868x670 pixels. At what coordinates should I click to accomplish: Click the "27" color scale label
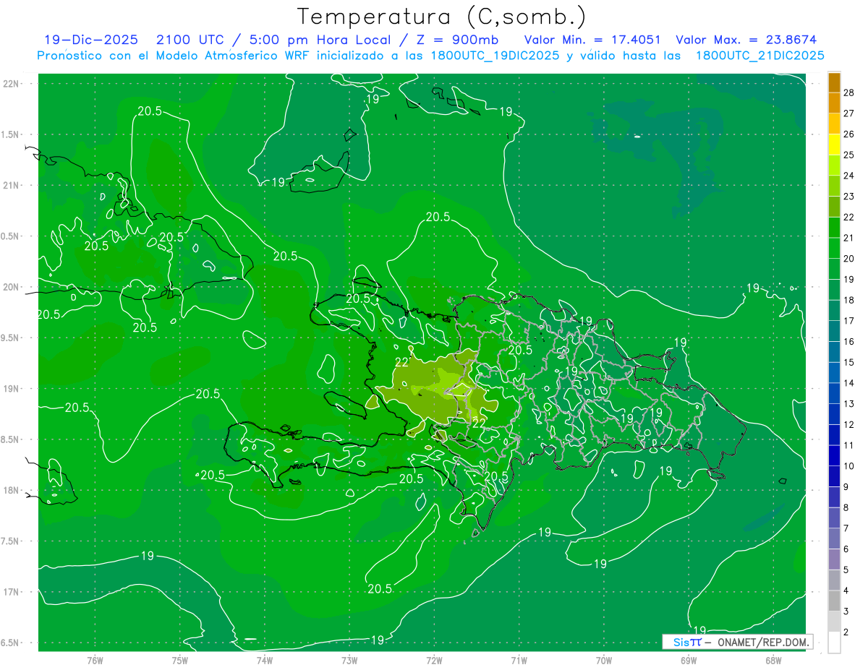tap(849, 113)
